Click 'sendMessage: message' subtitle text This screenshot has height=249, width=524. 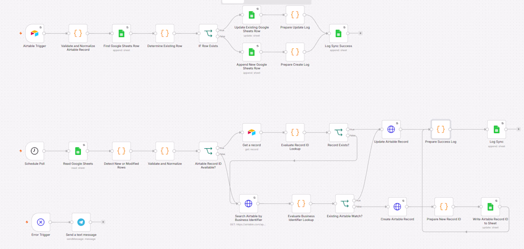pos(81,239)
